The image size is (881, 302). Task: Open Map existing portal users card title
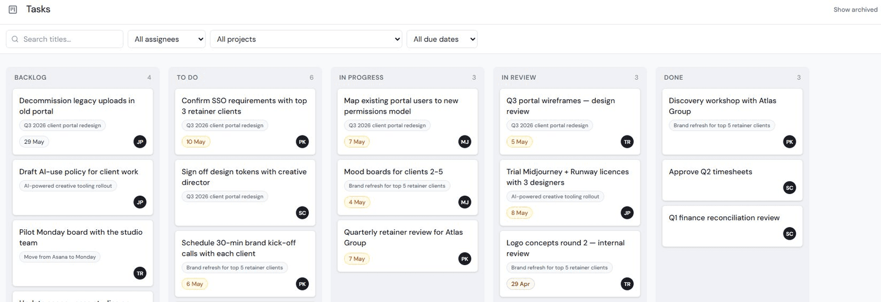(x=401, y=106)
